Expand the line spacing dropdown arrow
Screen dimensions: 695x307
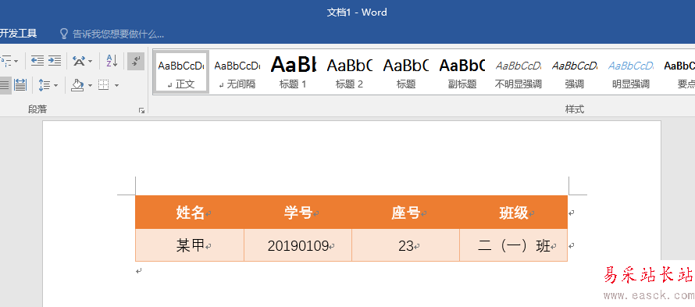pos(55,85)
